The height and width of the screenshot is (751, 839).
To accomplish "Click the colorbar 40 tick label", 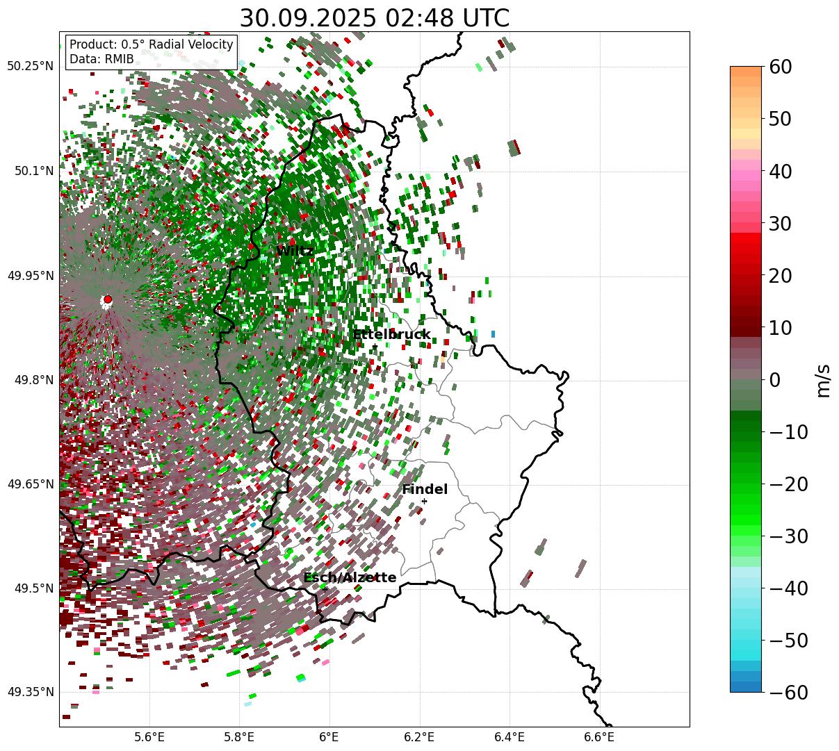I will click(779, 171).
